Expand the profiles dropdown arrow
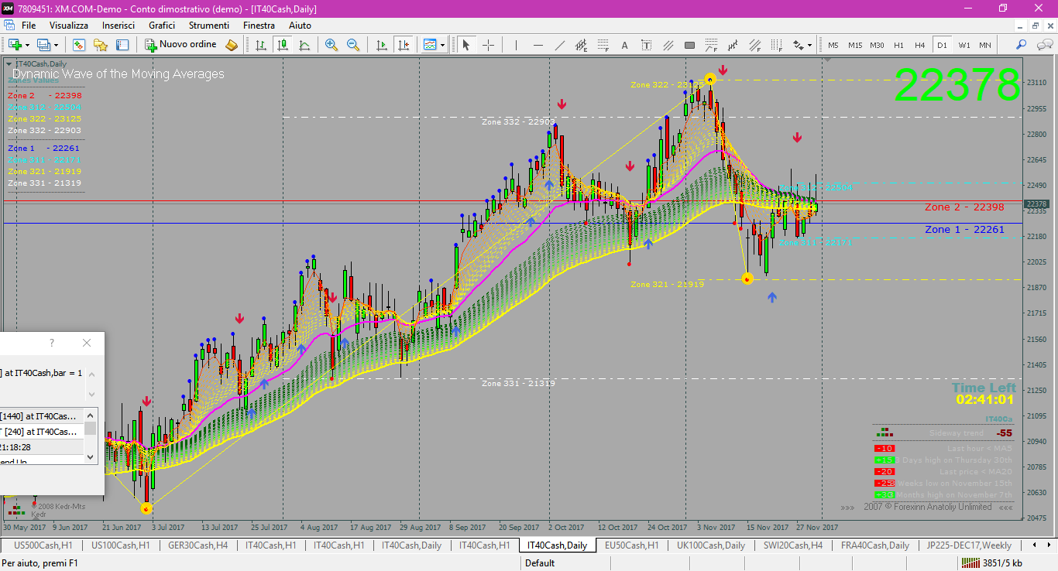1058x571 pixels. click(x=56, y=45)
